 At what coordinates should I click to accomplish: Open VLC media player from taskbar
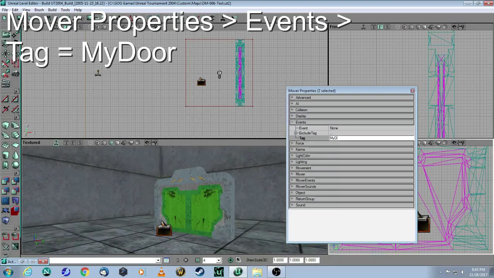coord(161,272)
